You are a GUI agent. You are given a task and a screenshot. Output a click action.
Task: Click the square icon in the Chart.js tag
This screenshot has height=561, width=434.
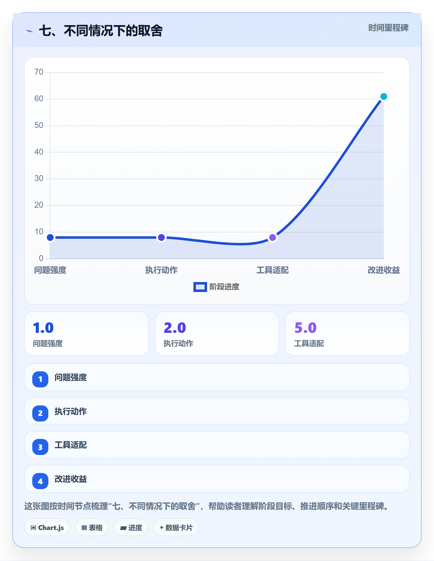[x=33, y=528]
